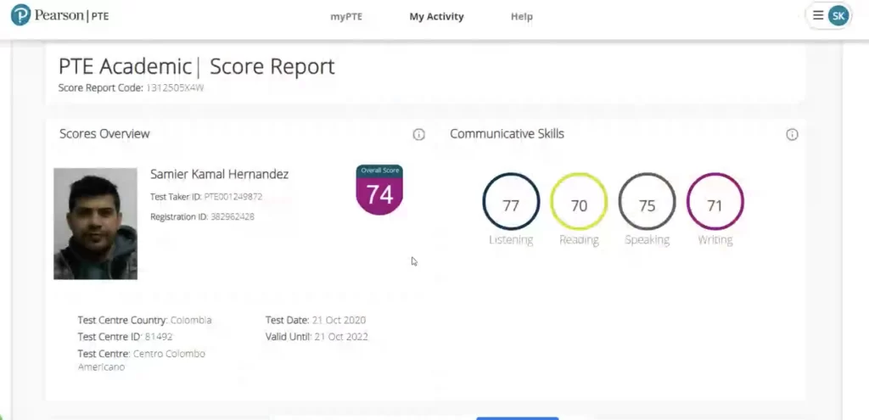Screen dimensions: 869x420
Task: Open Communicative Skills info icon
Action: (793, 135)
